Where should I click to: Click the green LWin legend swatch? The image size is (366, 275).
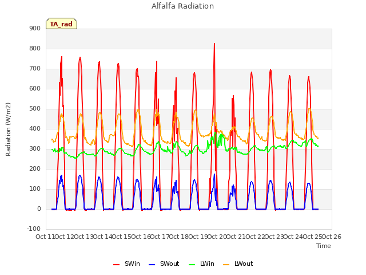click(x=192, y=265)
